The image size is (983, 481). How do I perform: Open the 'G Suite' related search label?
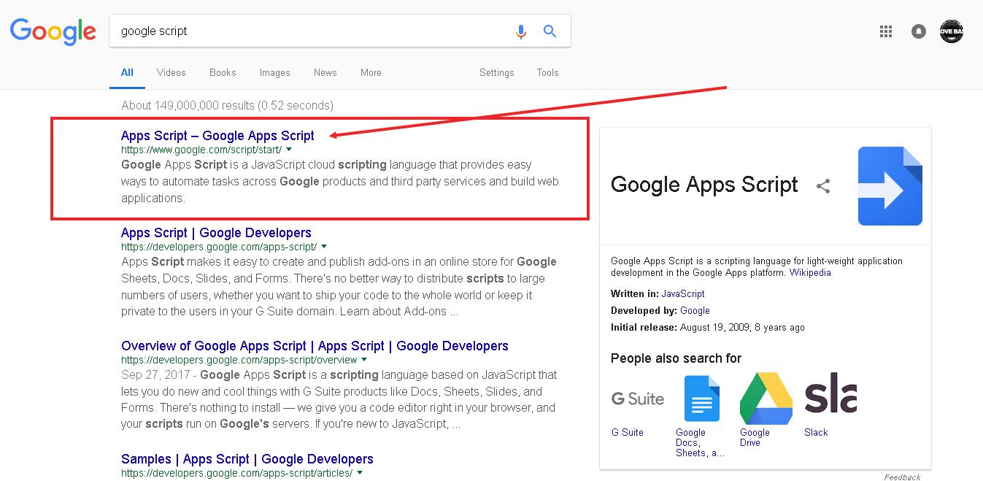coord(628,432)
